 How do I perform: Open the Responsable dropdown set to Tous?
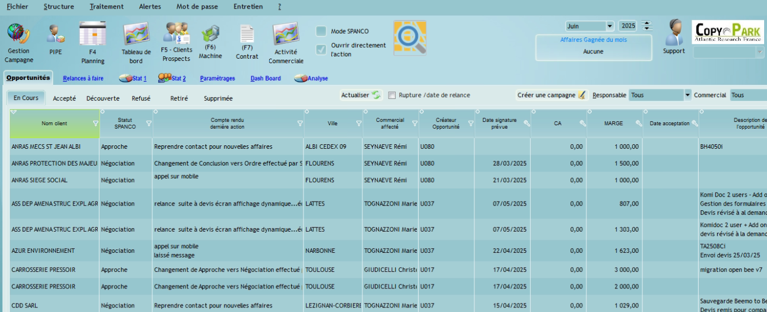pyautogui.click(x=687, y=95)
